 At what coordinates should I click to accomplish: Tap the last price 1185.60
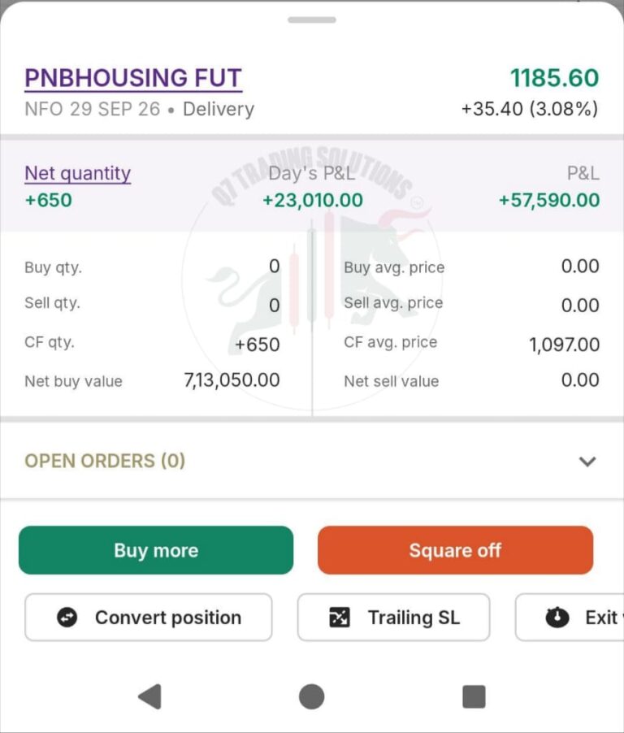[554, 78]
